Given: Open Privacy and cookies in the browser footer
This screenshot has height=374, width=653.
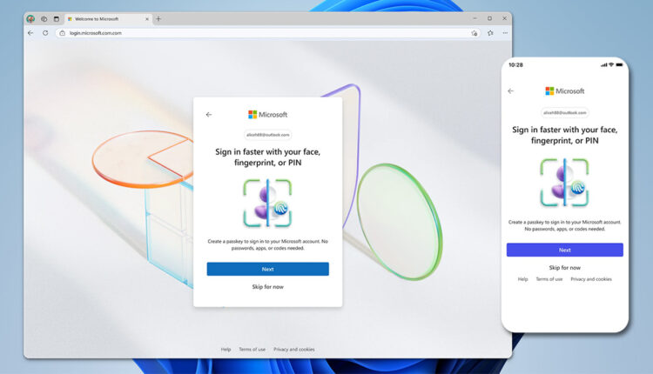Looking at the screenshot, I should point(293,349).
